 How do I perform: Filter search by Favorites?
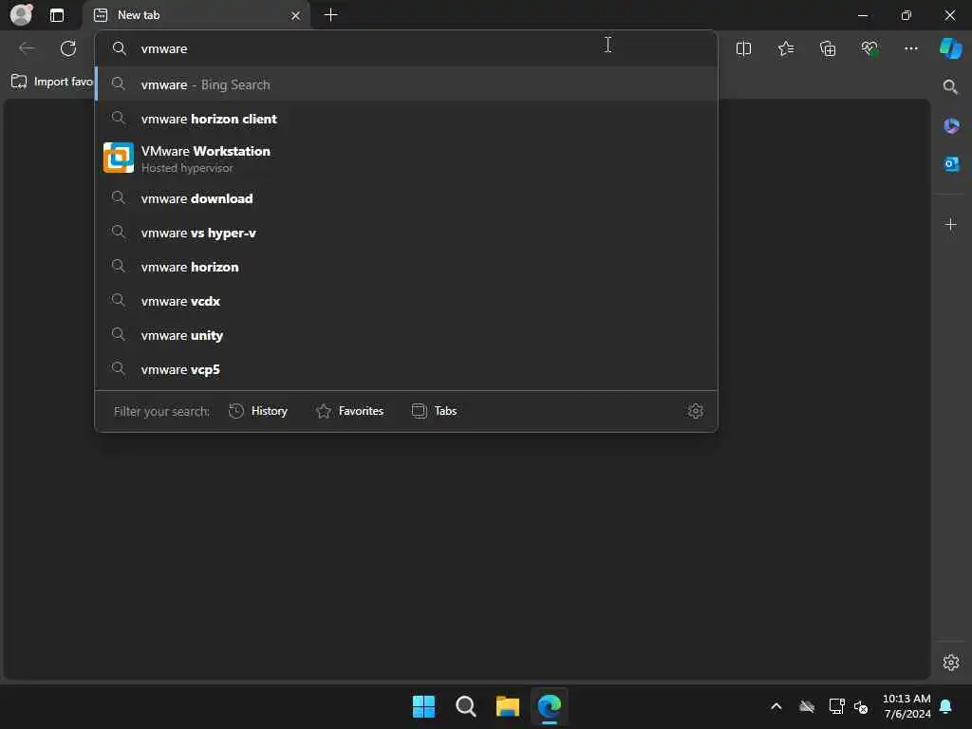pyautogui.click(x=349, y=411)
